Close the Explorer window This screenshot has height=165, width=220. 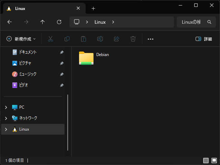pos(212,5)
